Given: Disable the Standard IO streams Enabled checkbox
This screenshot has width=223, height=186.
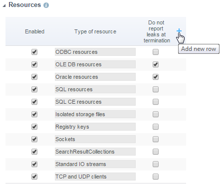Looking at the screenshot, I should (x=34, y=164).
